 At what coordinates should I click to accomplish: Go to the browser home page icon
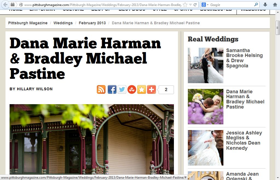click(275, 5)
